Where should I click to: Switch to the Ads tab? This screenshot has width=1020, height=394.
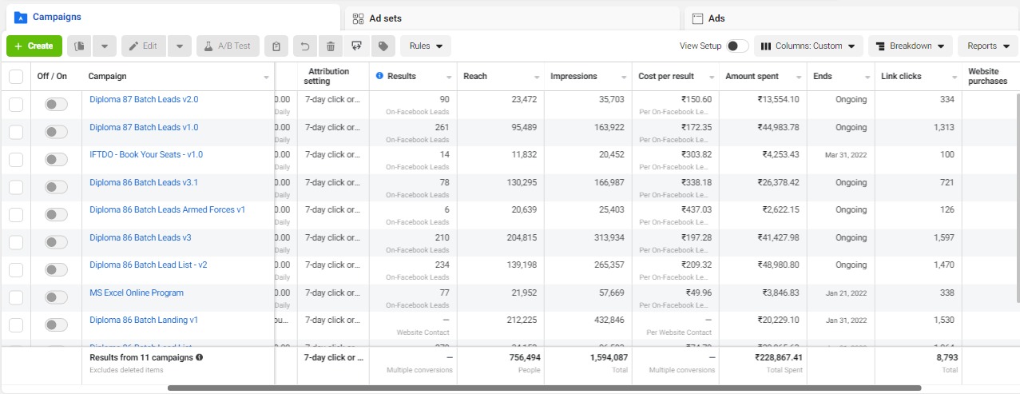pos(852,18)
